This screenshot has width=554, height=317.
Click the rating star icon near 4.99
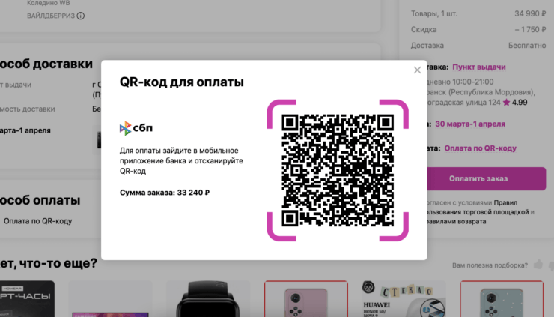coord(506,103)
